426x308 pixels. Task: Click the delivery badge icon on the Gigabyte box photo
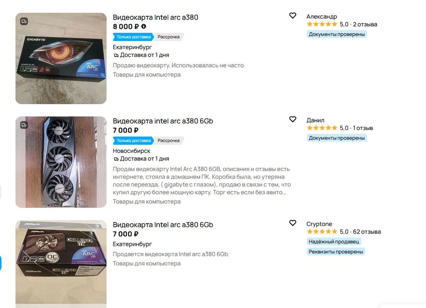pos(24,21)
